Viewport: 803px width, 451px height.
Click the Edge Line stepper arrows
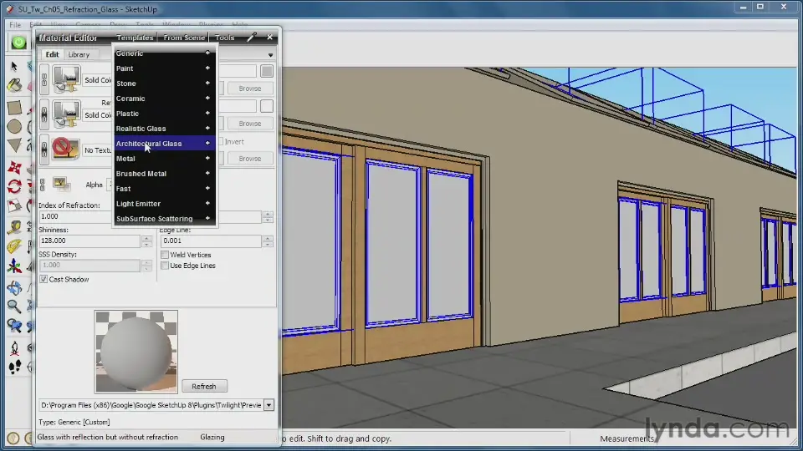268,241
